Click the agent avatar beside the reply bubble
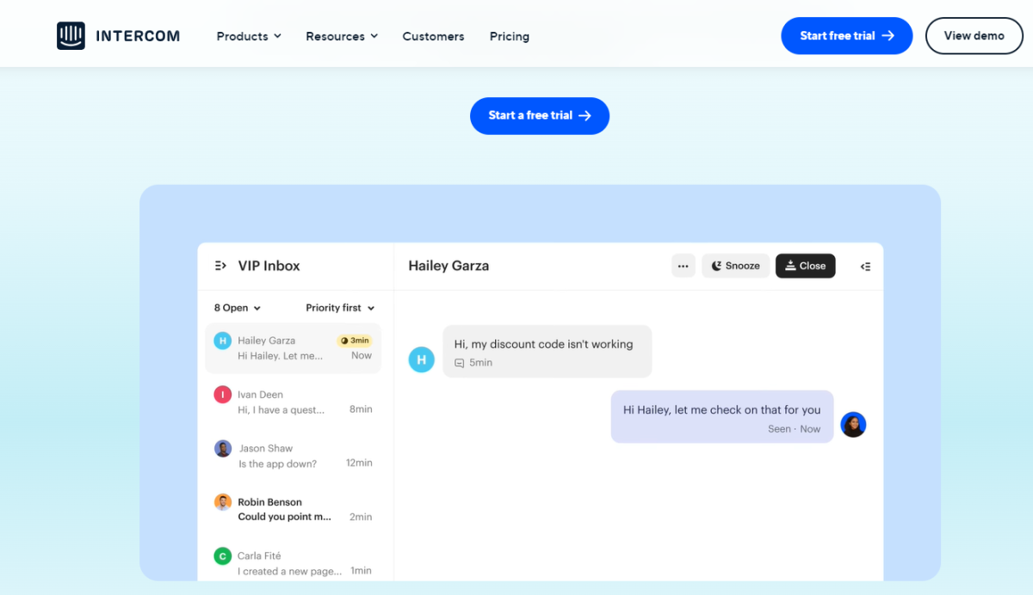The height and width of the screenshot is (595, 1033). [853, 424]
